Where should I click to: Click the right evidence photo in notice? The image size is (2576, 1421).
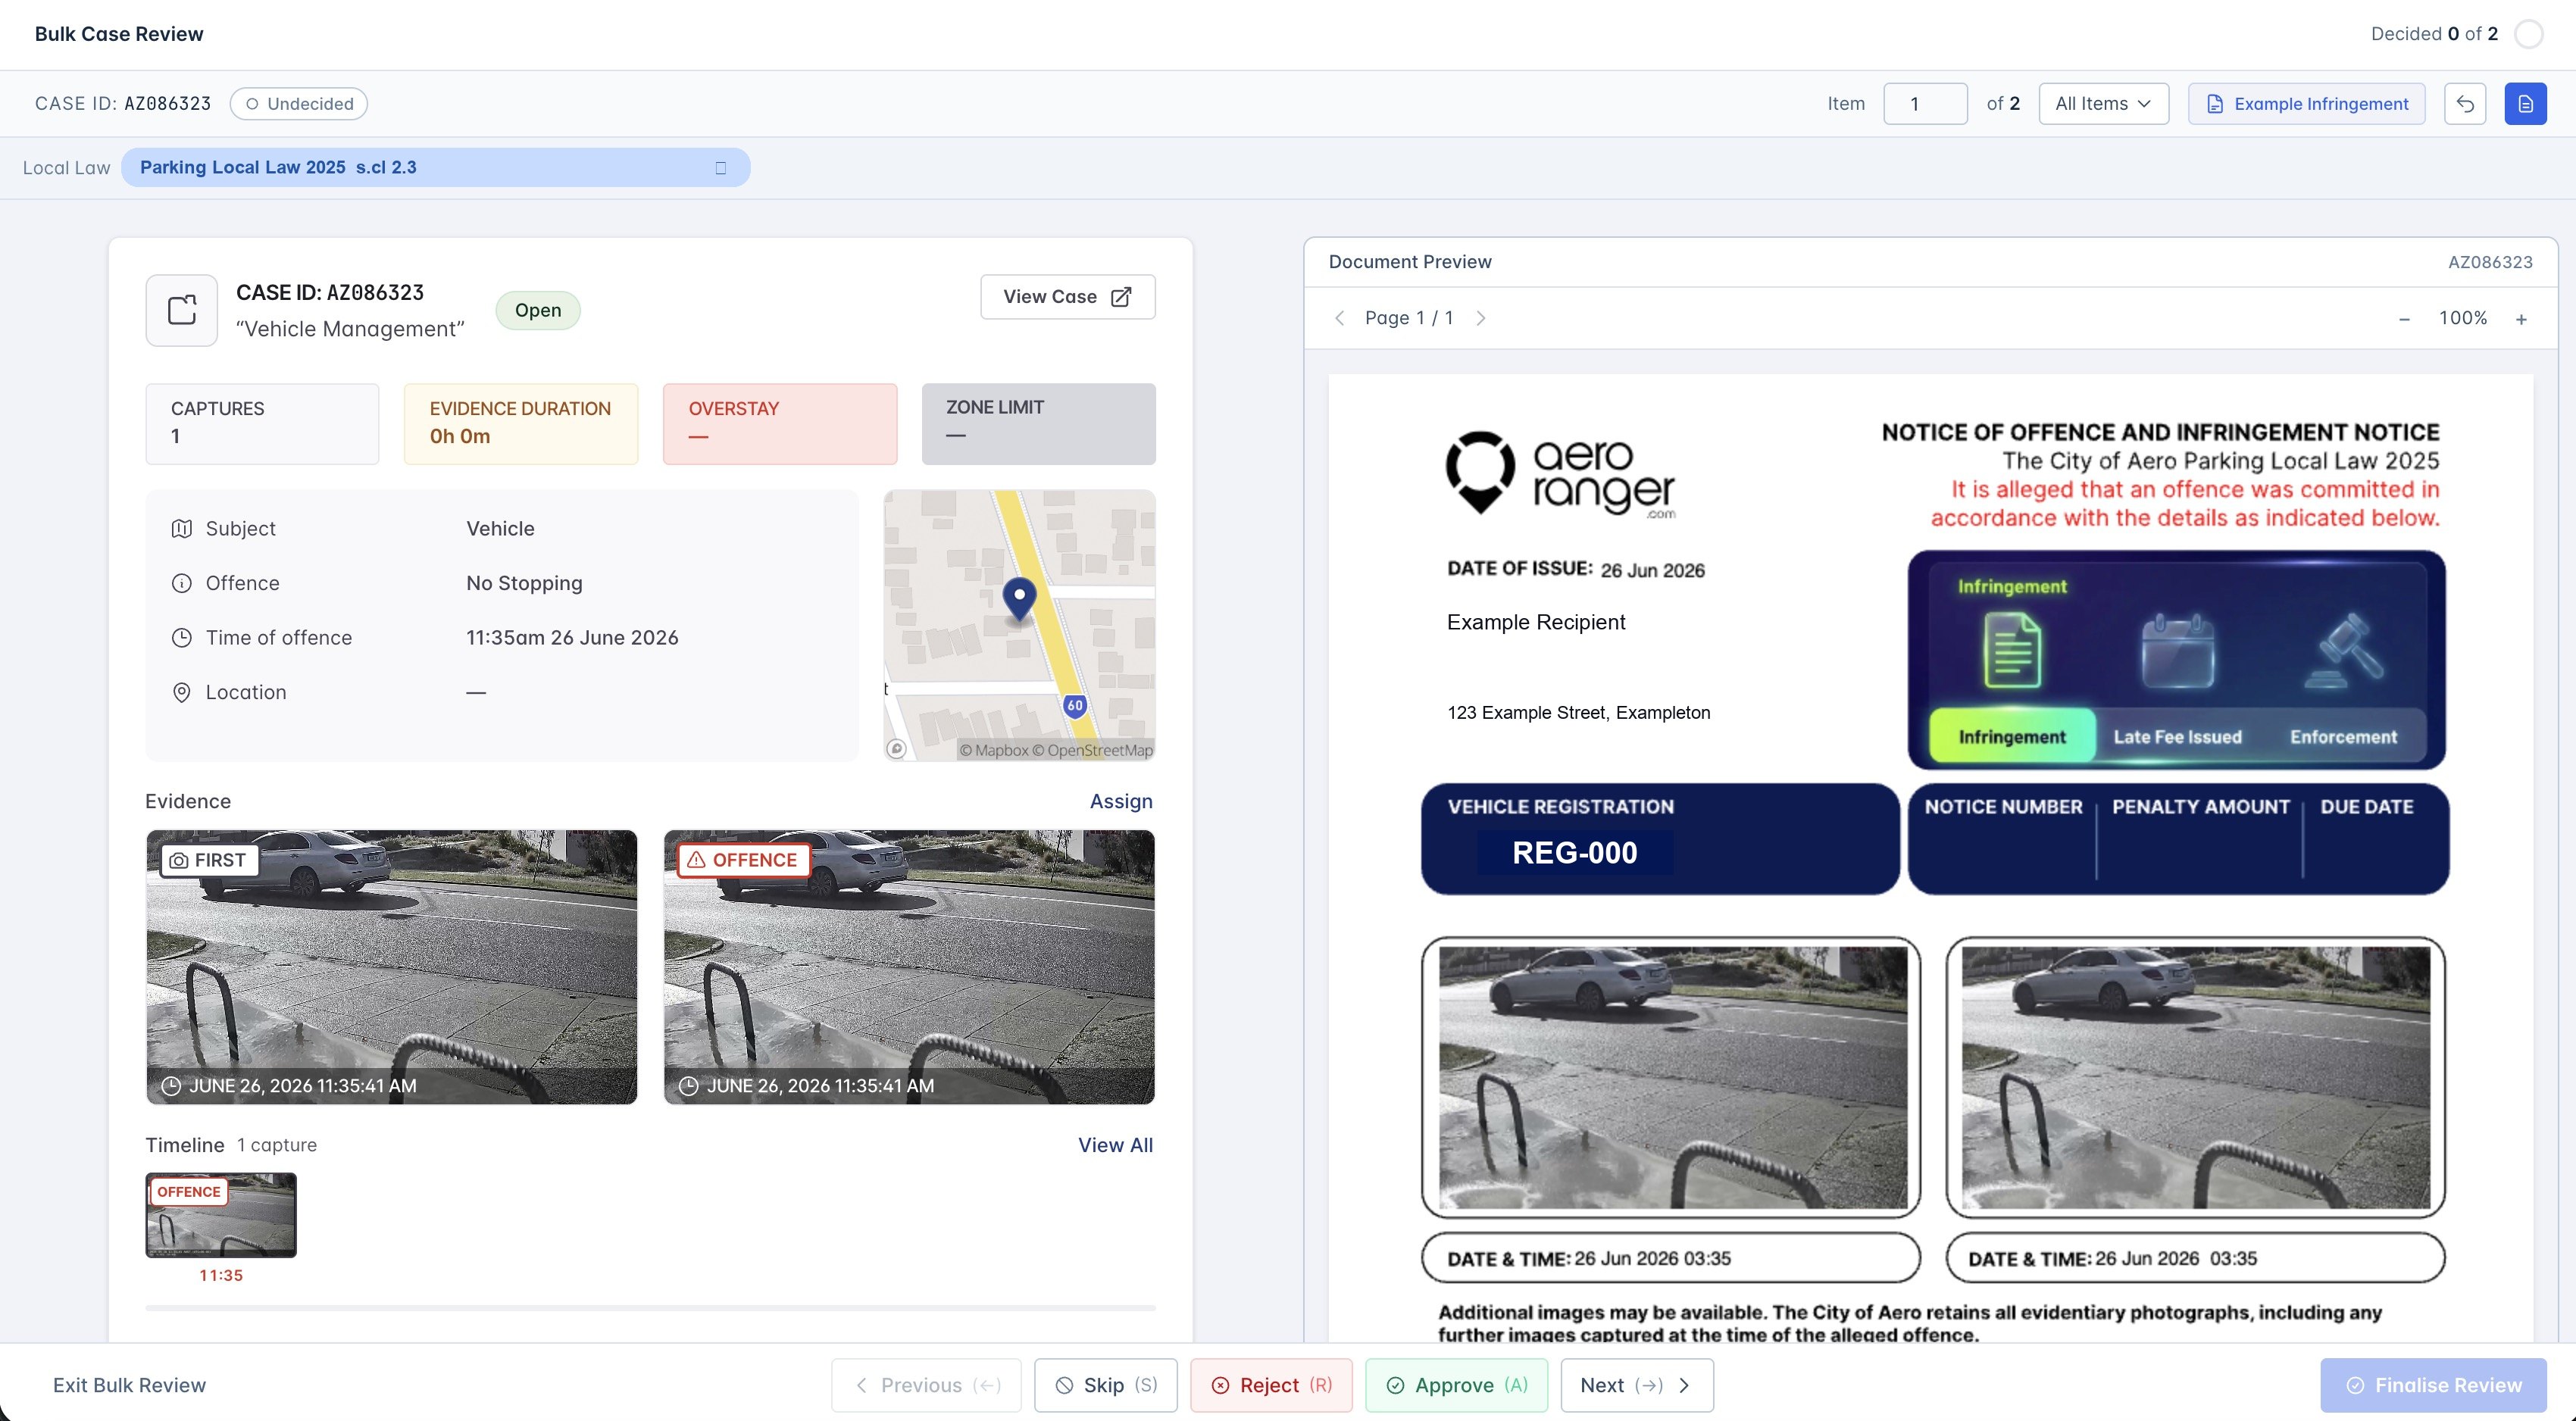2195,1078
